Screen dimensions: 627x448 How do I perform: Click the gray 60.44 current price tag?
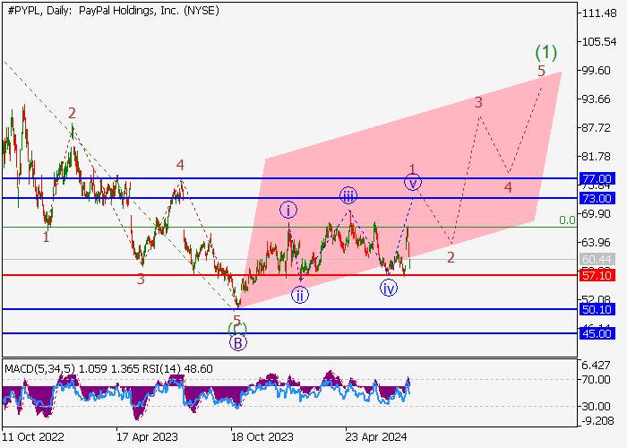coord(597,259)
